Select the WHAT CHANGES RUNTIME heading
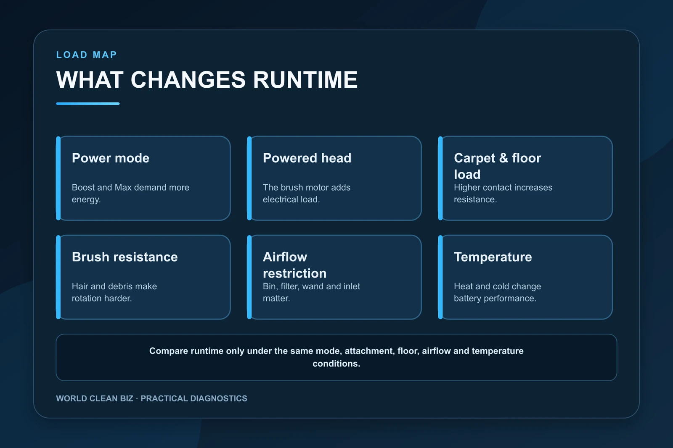 [x=207, y=80]
